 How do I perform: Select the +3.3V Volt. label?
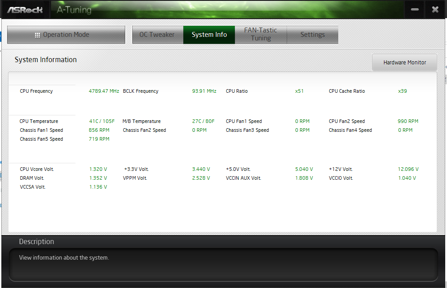(136, 169)
